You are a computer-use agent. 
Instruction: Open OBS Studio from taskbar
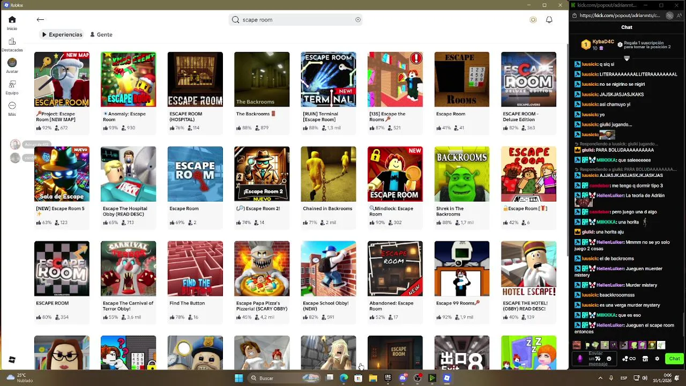pos(417,378)
